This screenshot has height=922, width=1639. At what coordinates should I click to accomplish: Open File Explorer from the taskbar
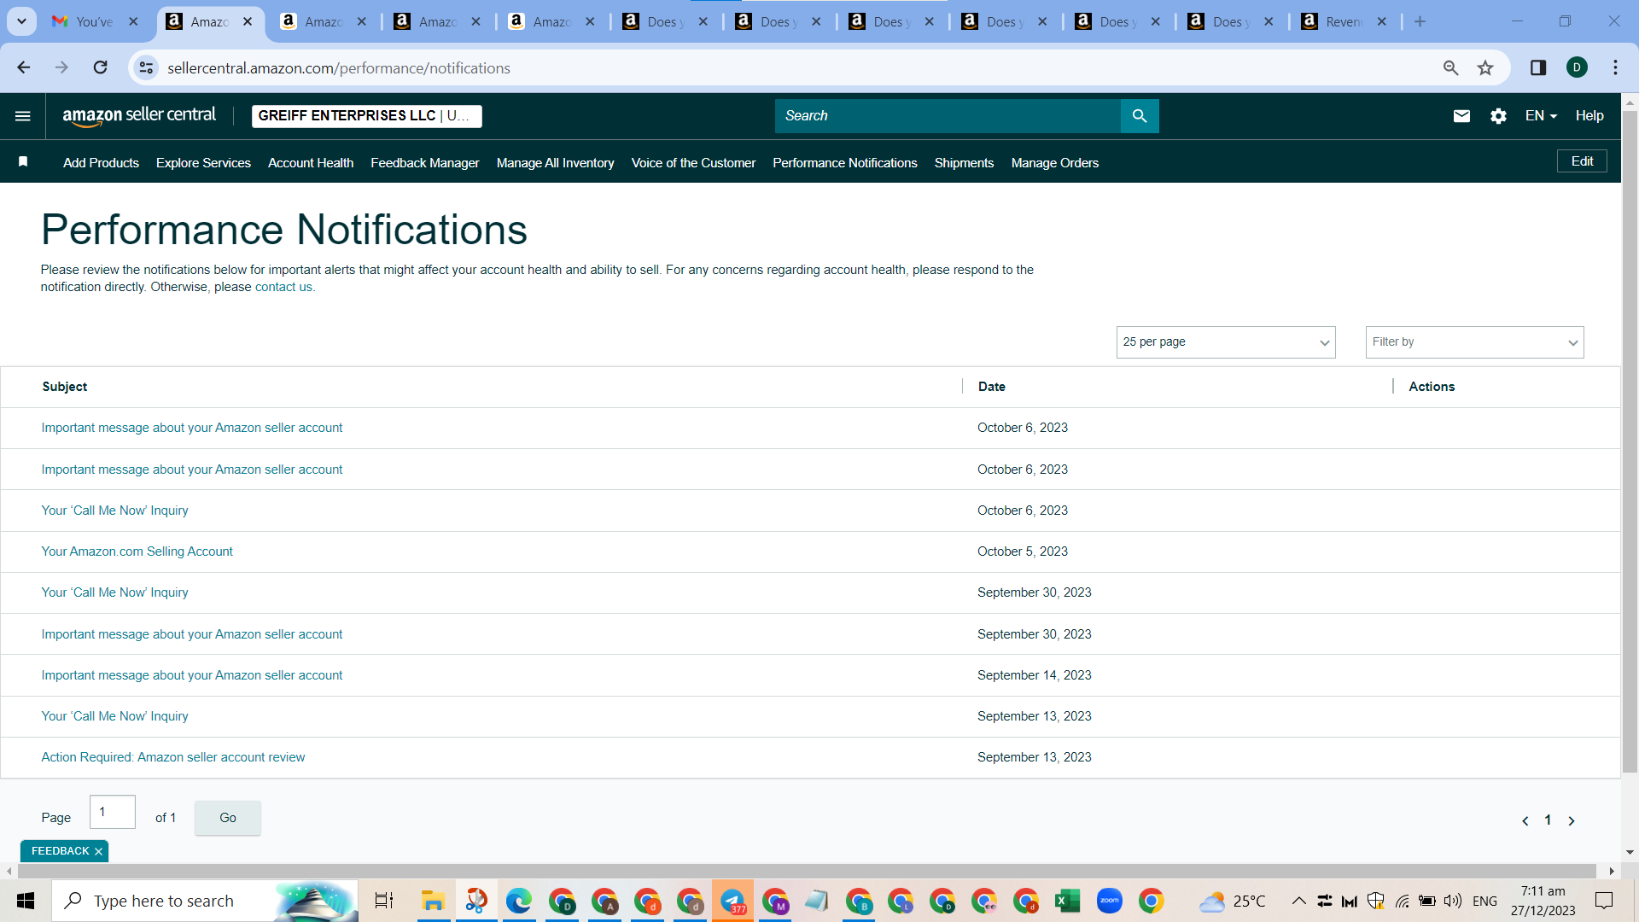433,901
